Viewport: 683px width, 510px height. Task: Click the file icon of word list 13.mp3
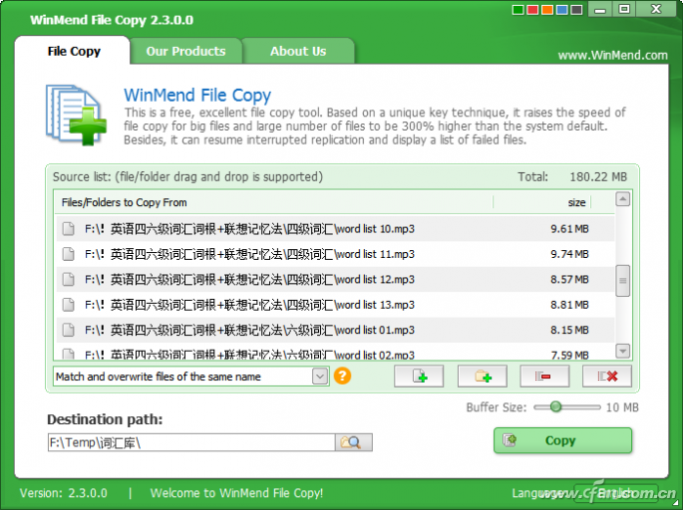[69, 305]
